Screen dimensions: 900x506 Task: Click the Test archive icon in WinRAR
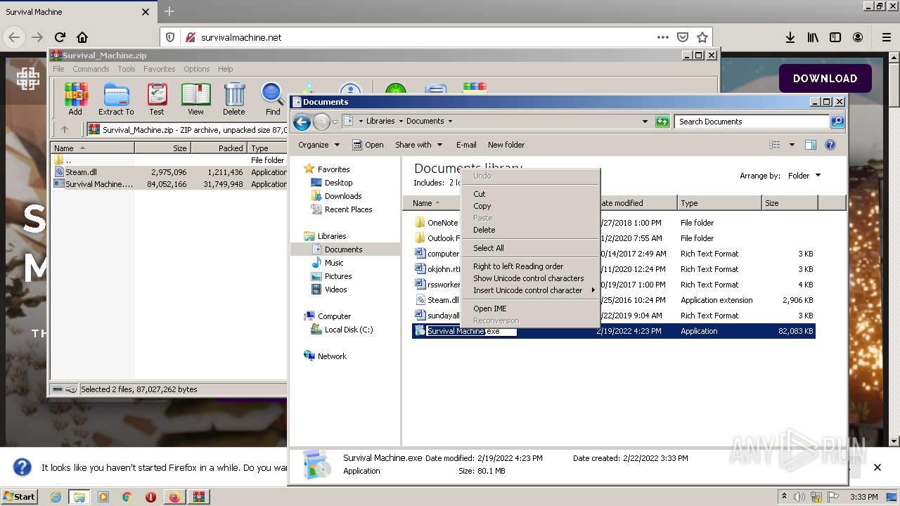[x=157, y=99]
